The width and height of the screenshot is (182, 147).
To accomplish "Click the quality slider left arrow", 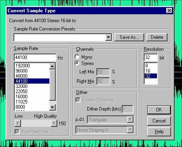I will 18,123.
